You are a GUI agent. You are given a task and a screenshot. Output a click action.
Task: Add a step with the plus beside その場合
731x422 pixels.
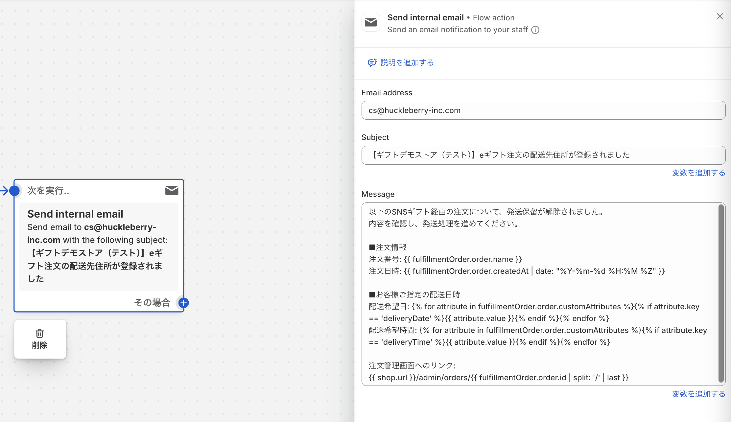[x=183, y=303]
